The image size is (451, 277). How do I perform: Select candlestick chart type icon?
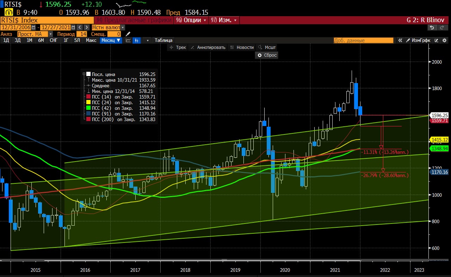point(136,40)
